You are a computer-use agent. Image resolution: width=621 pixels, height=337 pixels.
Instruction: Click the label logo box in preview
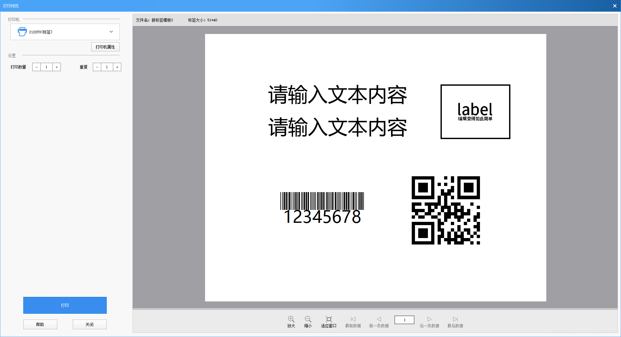(x=475, y=112)
